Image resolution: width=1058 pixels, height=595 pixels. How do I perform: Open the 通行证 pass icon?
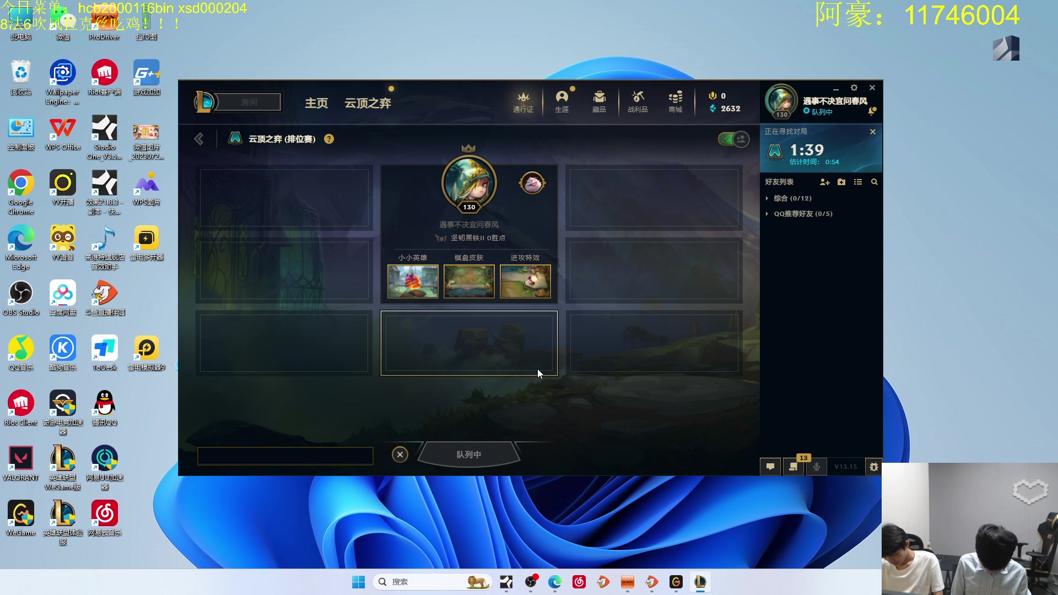pyautogui.click(x=523, y=102)
